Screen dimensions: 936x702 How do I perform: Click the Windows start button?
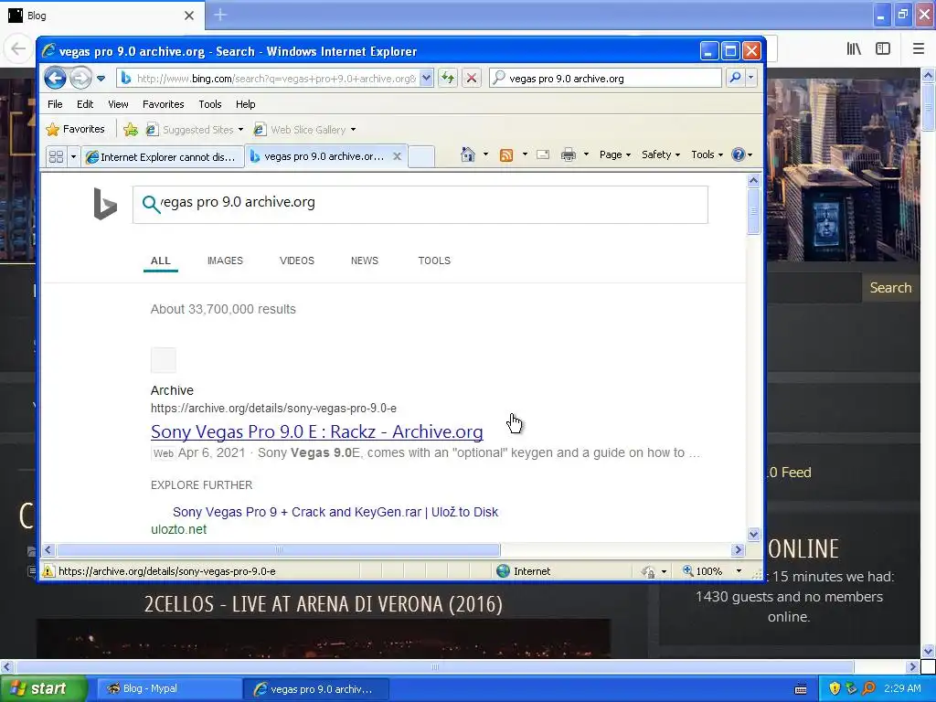(44, 689)
